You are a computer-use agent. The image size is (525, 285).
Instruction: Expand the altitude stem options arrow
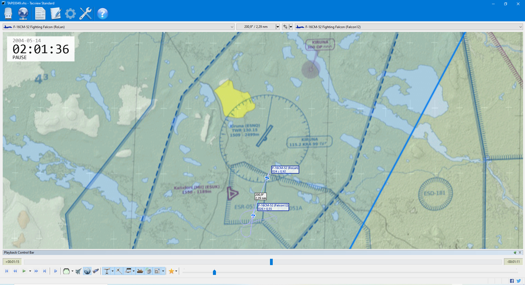click(112, 271)
